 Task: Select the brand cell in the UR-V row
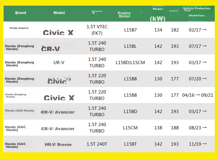click(x=19, y=64)
